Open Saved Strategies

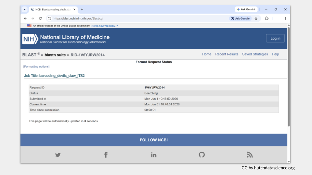click(x=255, y=54)
